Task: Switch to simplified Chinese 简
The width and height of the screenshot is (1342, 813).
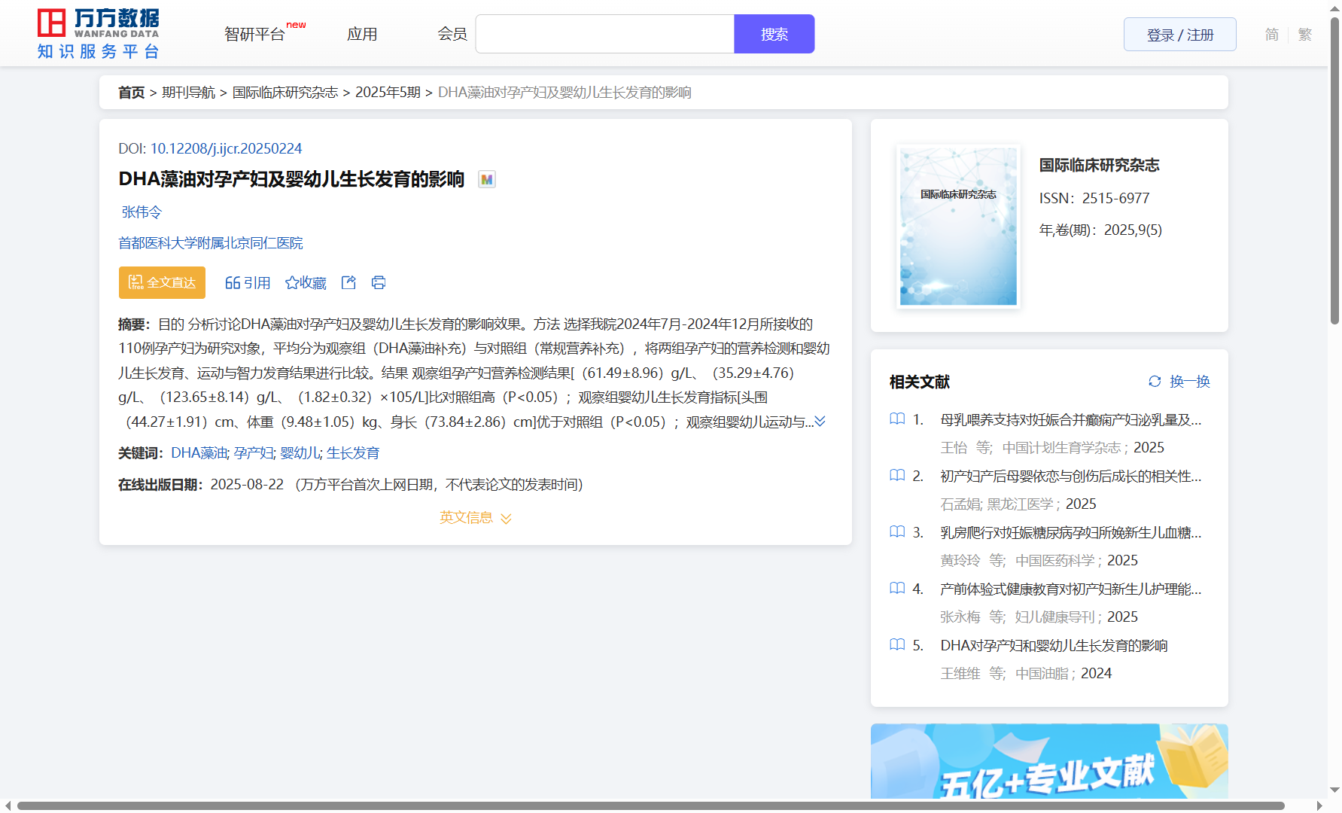Action: click(x=1271, y=34)
